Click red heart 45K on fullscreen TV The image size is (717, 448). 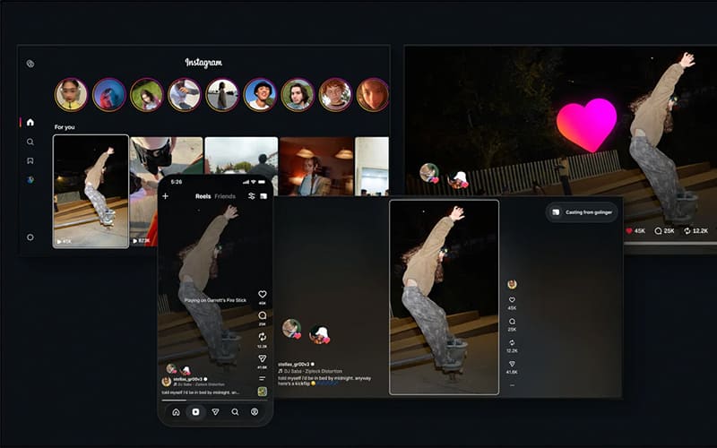635,231
